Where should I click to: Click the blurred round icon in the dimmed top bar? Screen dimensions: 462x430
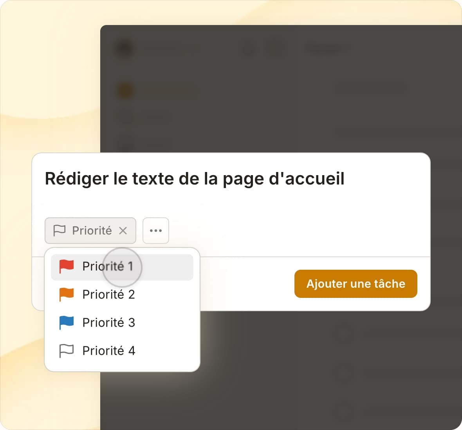pyautogui.click(x=249, y=49)
